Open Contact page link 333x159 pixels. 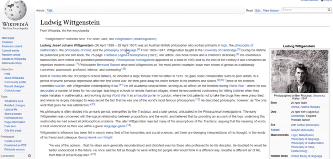pos(12,91)
